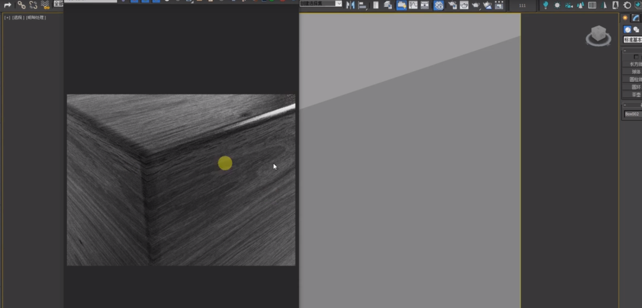Toggle the AutoGrid checkbox
642x308 pixels.
pos(636,57)
